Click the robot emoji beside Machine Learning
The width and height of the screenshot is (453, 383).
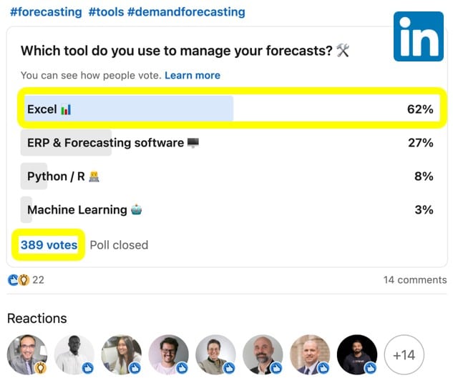point(137,209)
